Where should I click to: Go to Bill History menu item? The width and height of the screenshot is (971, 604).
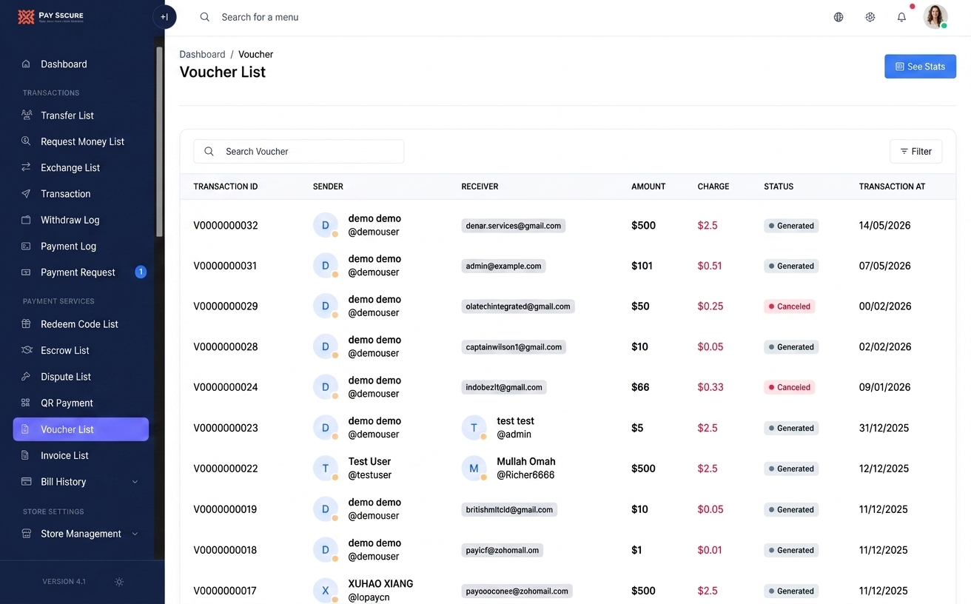pyautogui.click(x=81, y=482)
